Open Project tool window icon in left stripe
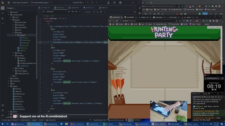 coord(2,8)
